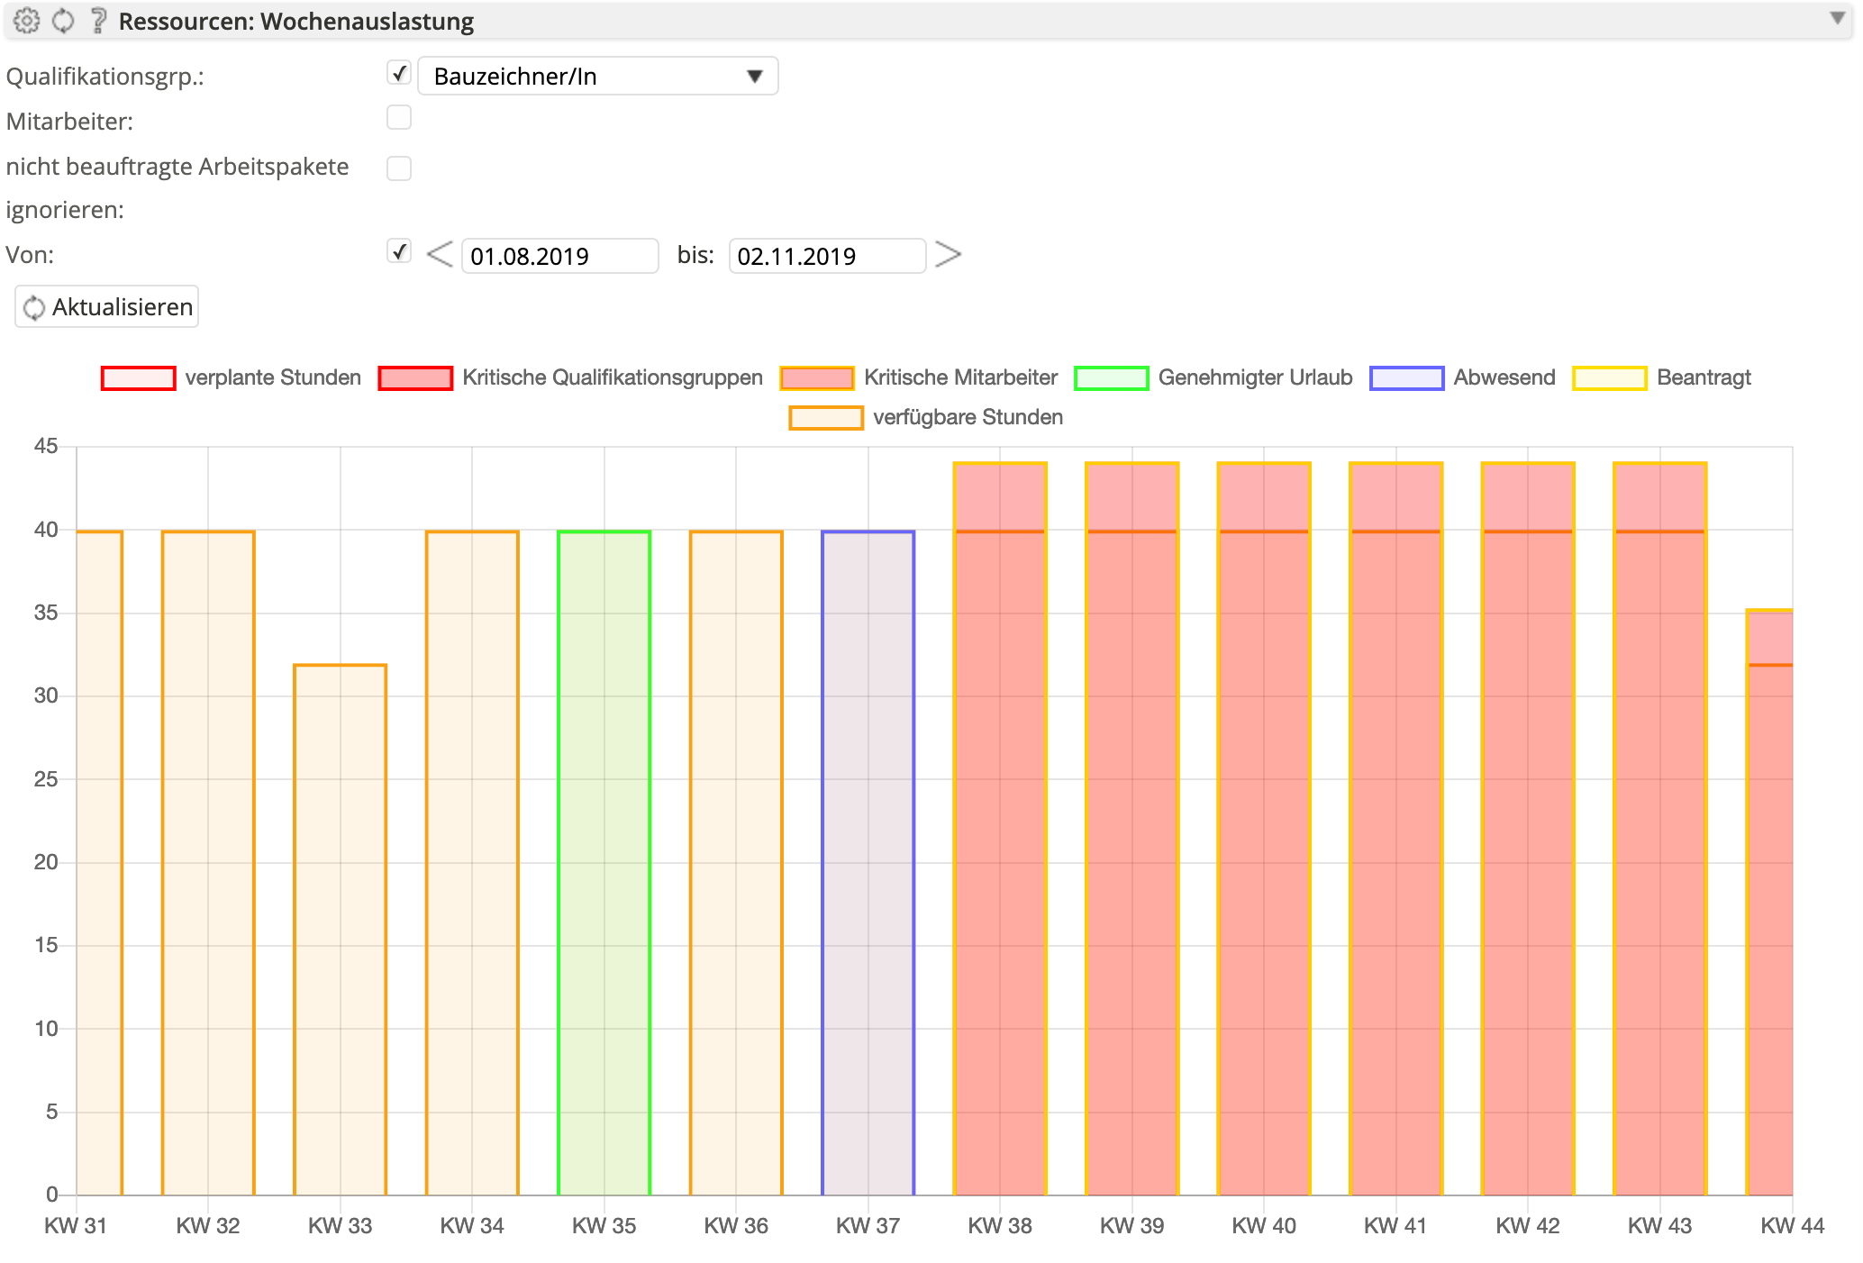Open widget settings via the gear icon

[x=27, y=20]
